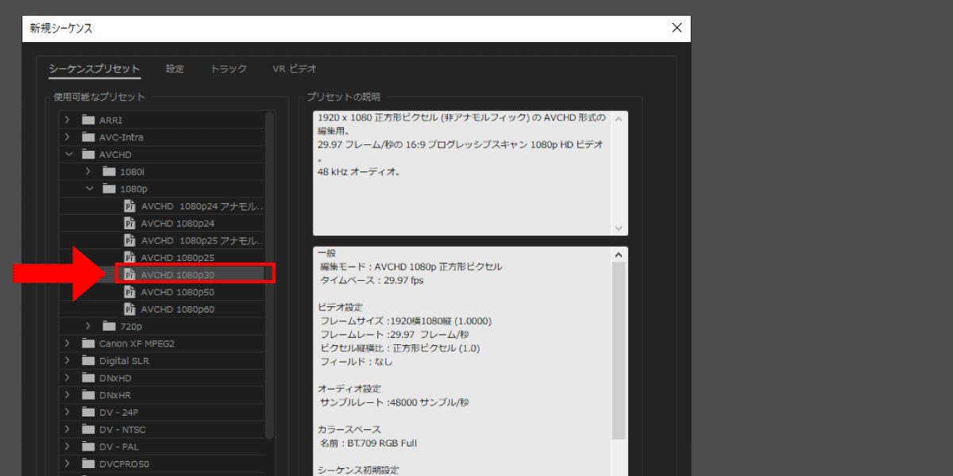
Task: Expand the DV - NTSC folder
Action: 68,429
